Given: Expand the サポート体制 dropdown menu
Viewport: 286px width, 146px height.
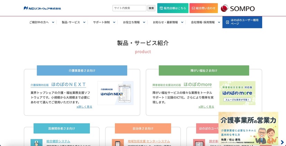Looking at the screenshot, I should 103,22.
